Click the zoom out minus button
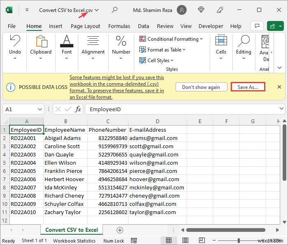 point(214,240)
